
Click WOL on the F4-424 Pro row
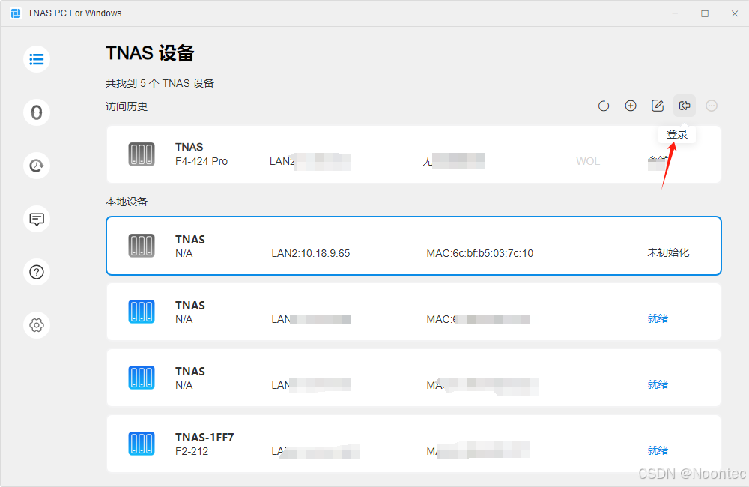587,161
